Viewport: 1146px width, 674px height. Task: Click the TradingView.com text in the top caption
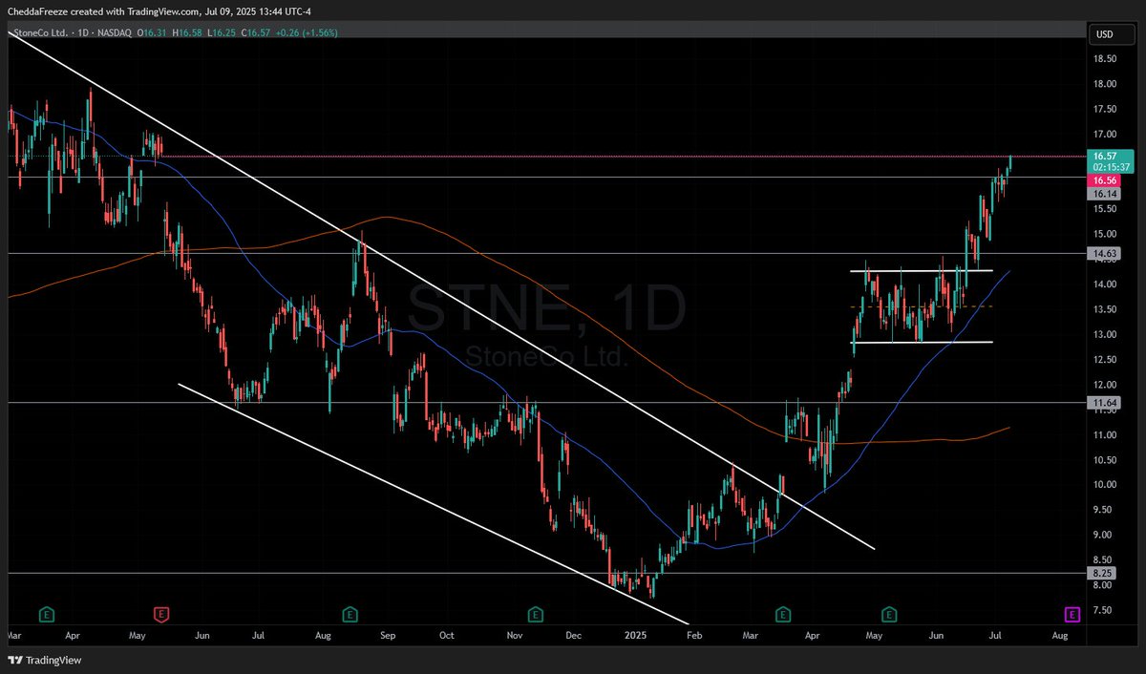point(161,12)
